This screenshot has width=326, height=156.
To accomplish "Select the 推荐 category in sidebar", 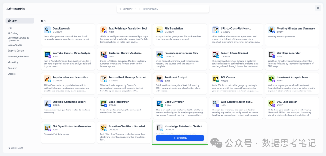I will coord(20,21).
